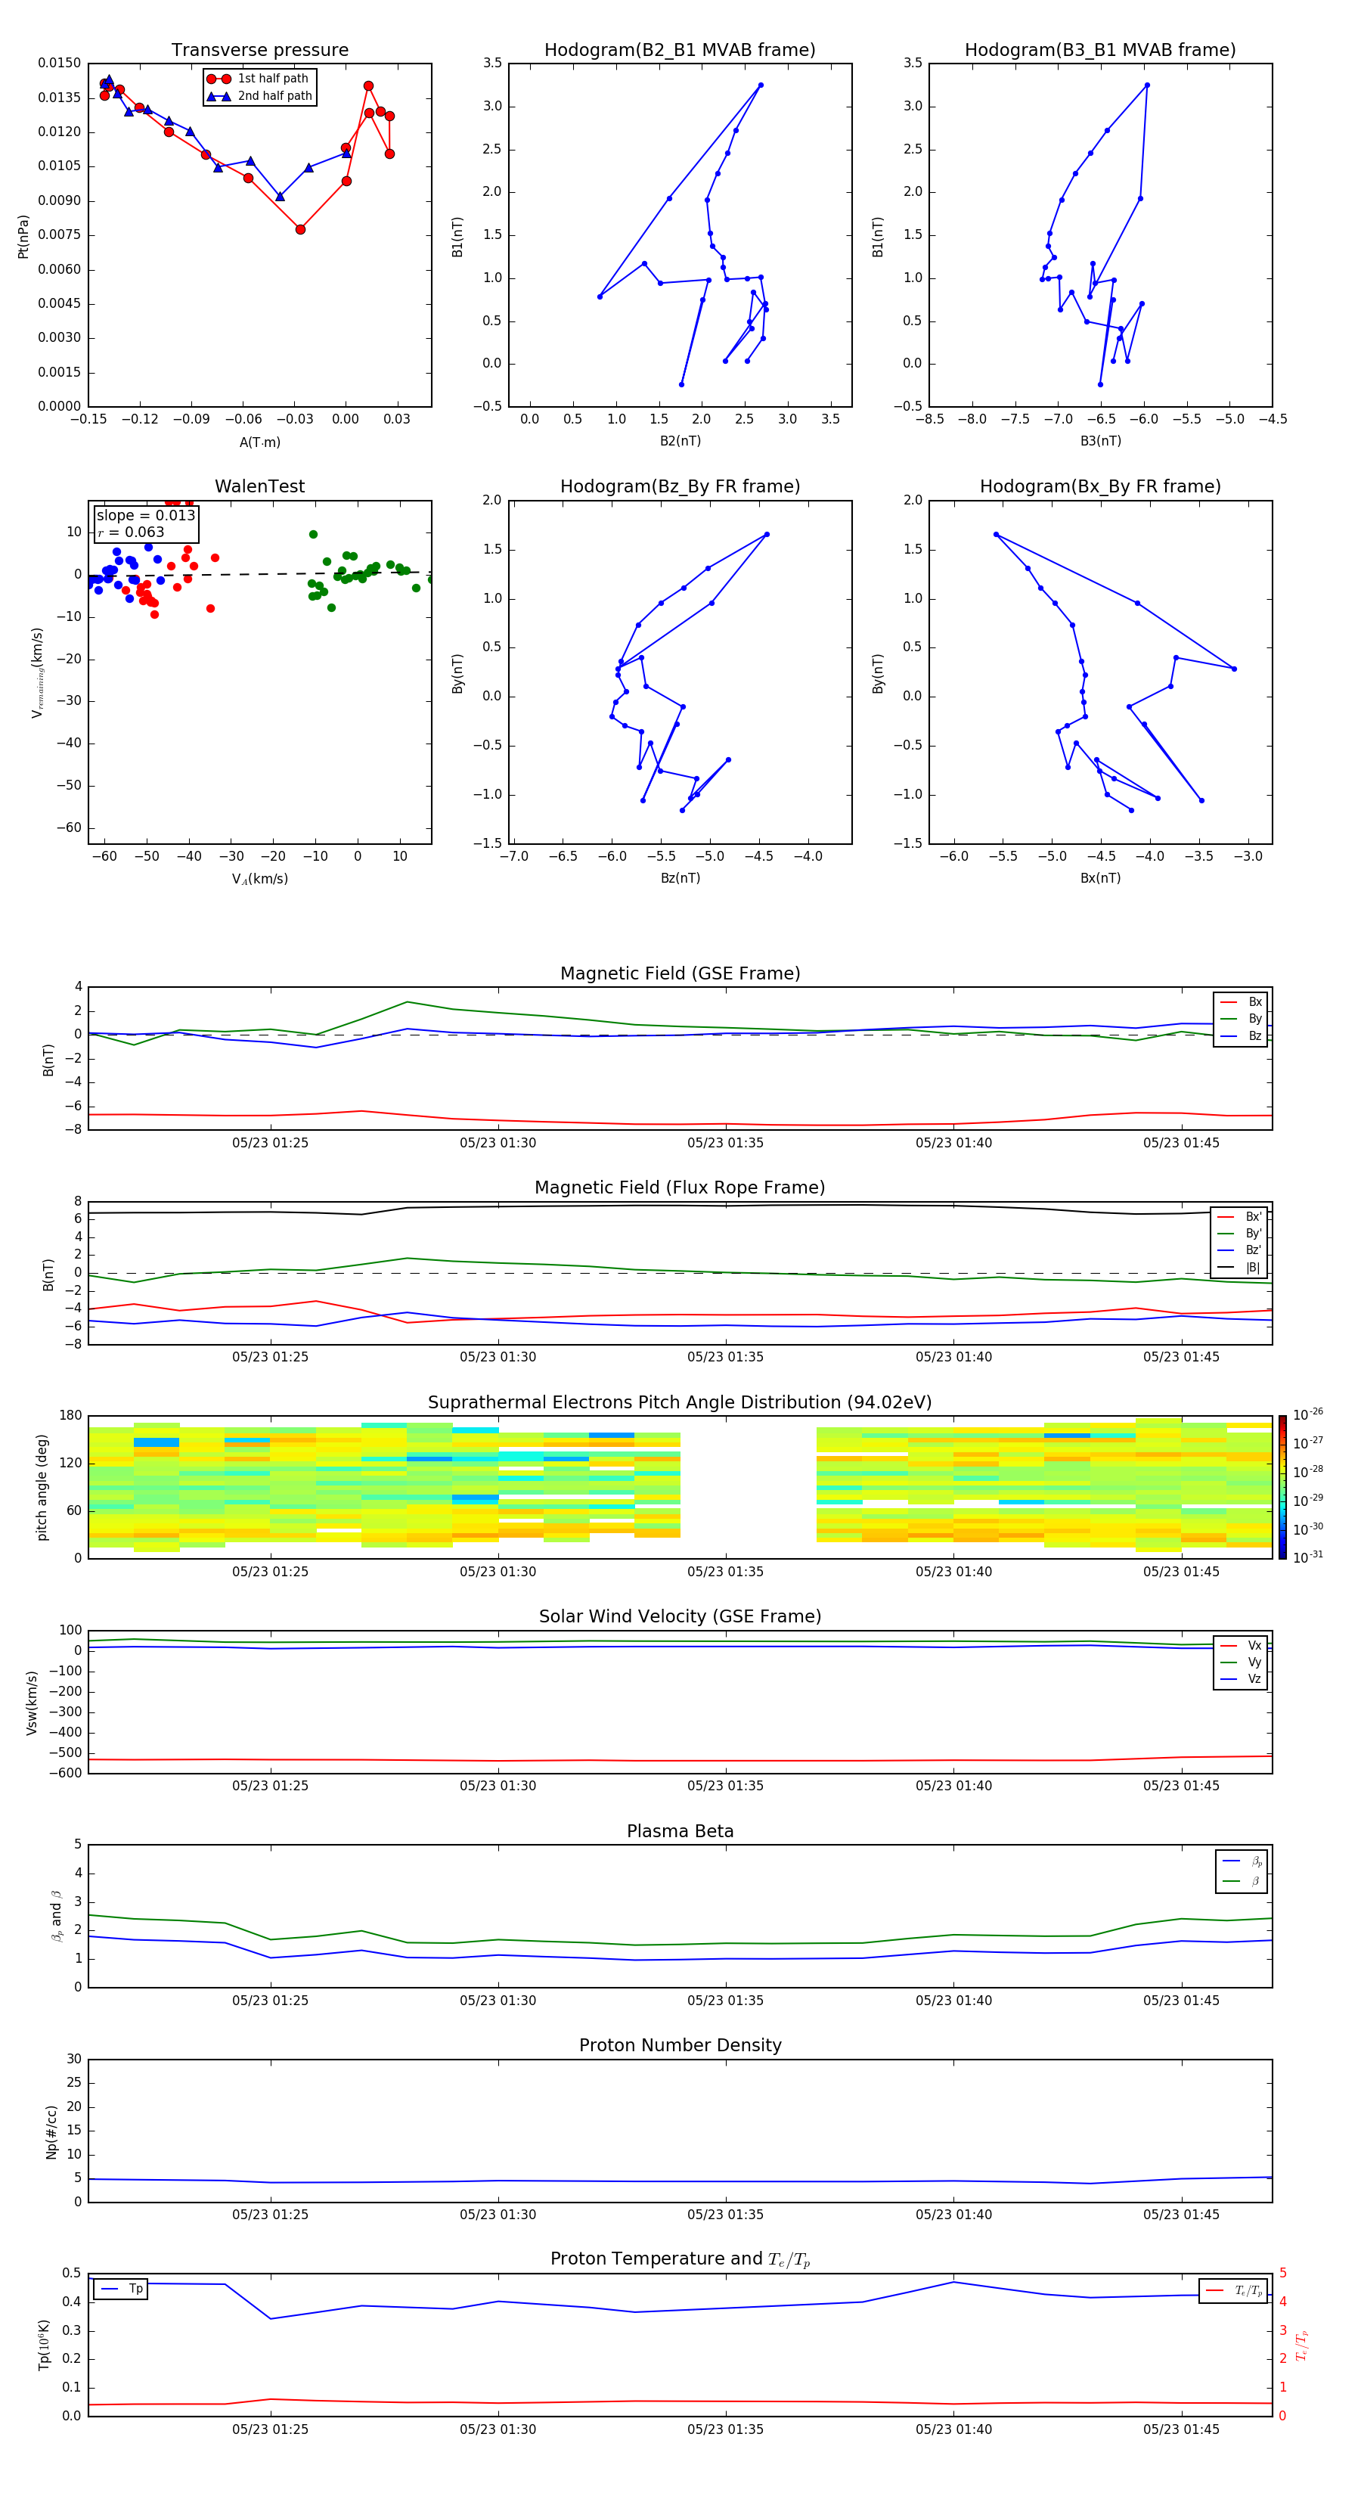Click the "WalenTest" plot title
Viewport: 1361px width, 2496px height.
pyautogui.click(x=259, y=486)
